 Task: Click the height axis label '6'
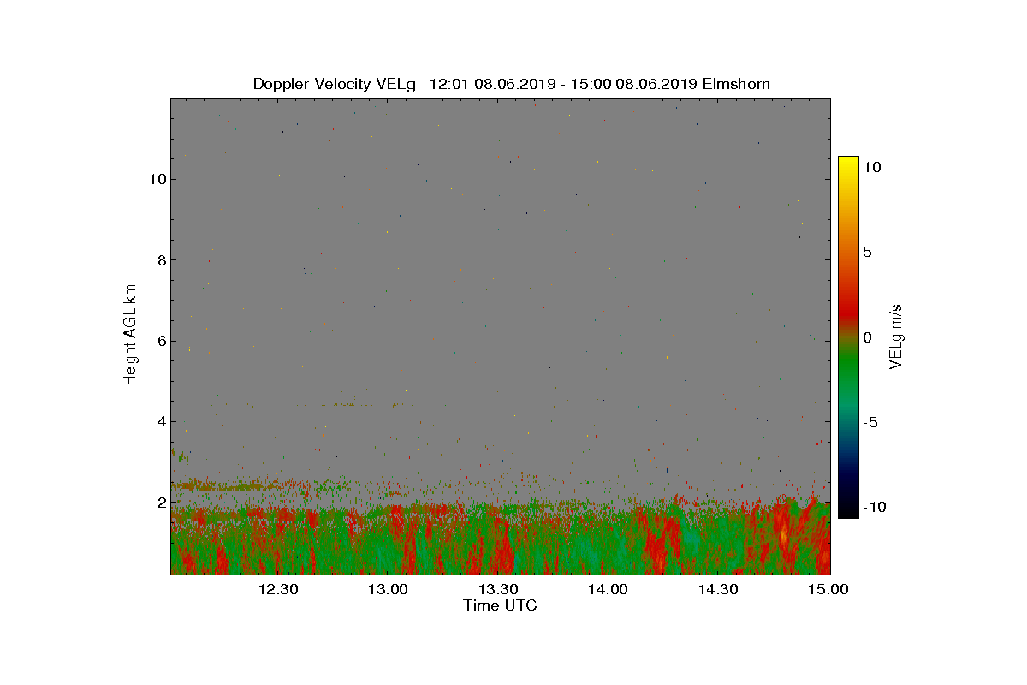161,341
